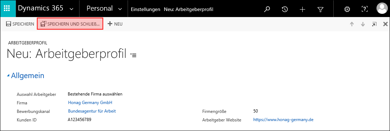390x131 pixels.
Task: Click the Firma field label
Action: (22, 103)
